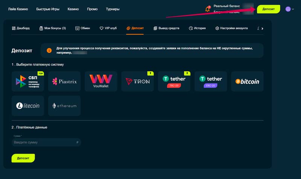This screenshot has height=179, width=301.
Task: Open the Вывод средств tab
Action: pos(166,28)
